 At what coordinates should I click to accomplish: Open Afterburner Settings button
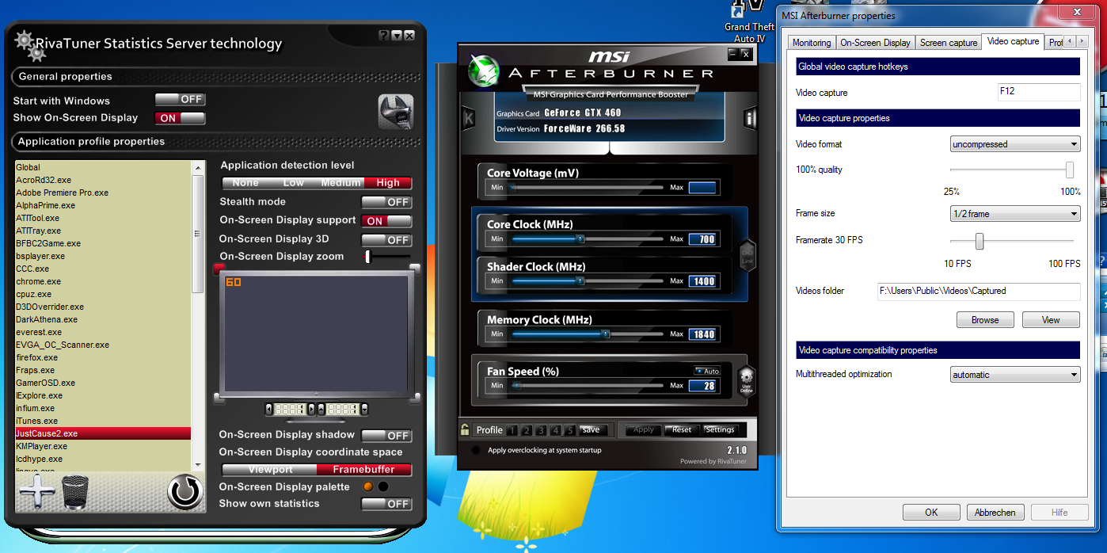[720, 430]
